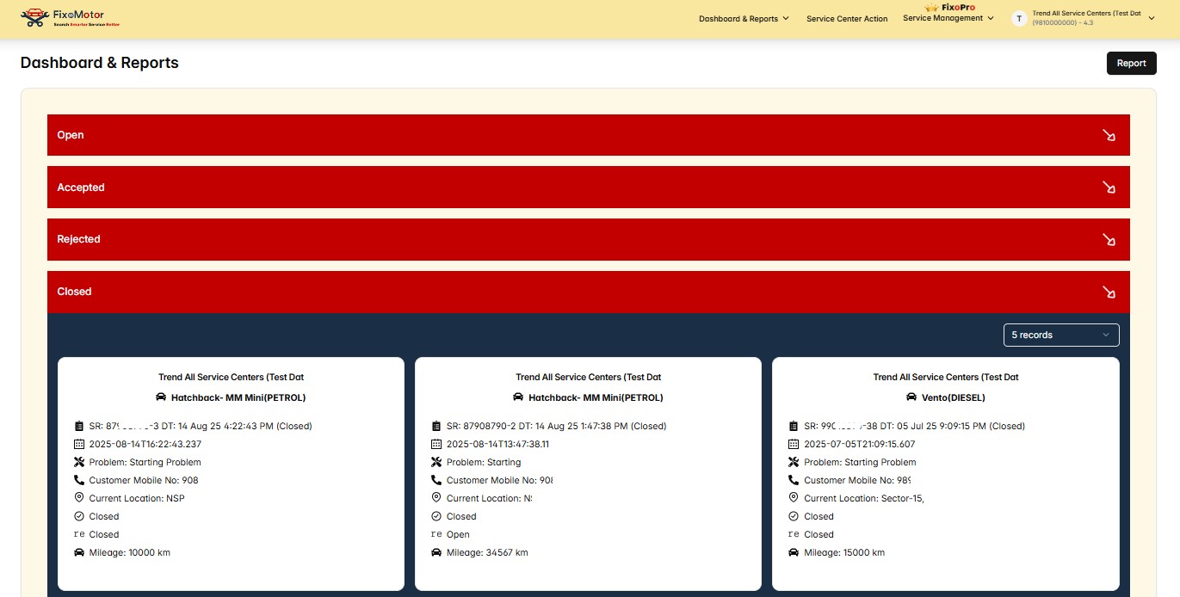
Task: Click the T profile avatar in the header
Action: [x=1019, y=17]
